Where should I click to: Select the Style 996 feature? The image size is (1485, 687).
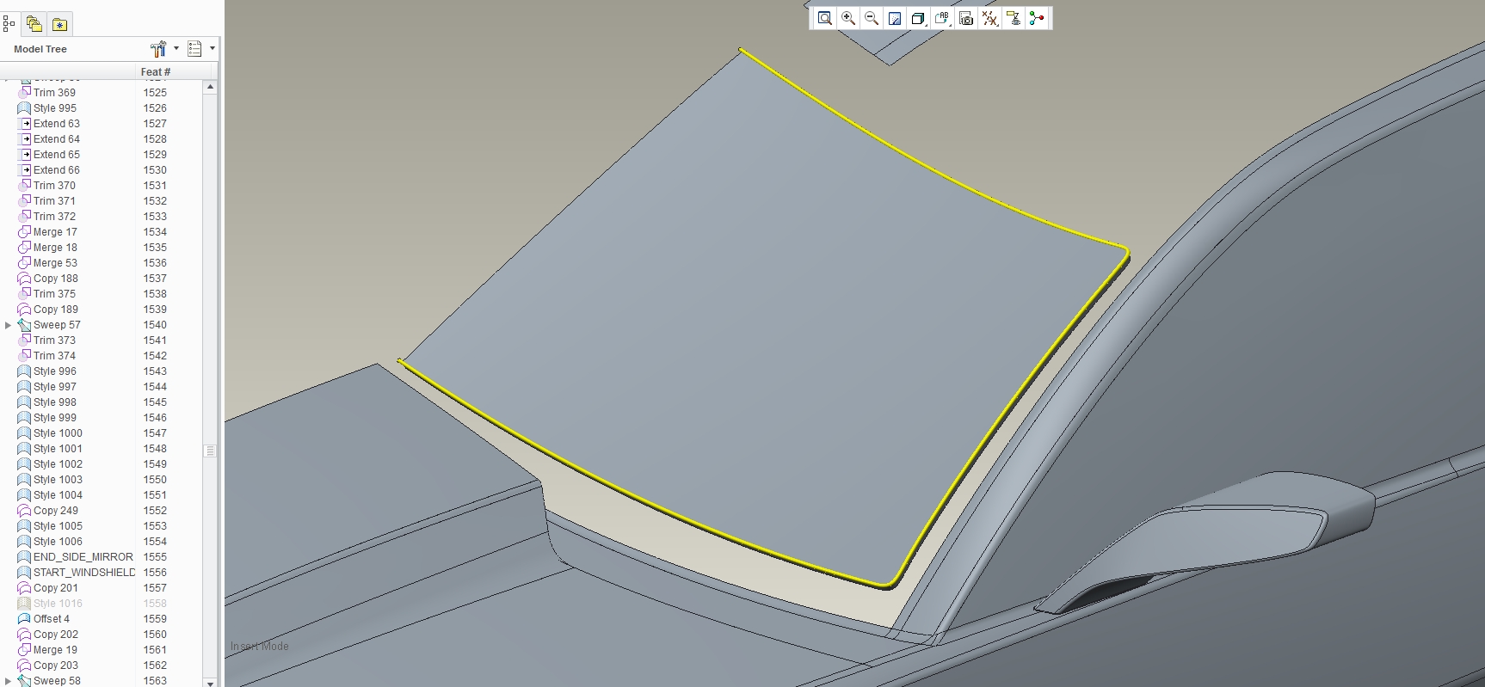(x=55, y=371)
